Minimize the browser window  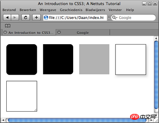[x=144, y=4]
